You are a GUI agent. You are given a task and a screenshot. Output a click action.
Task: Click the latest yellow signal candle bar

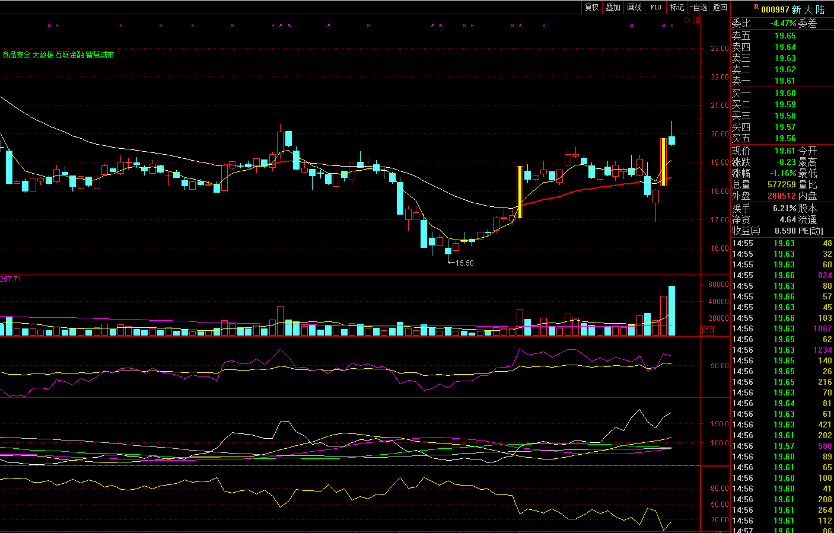click(663, 162)
